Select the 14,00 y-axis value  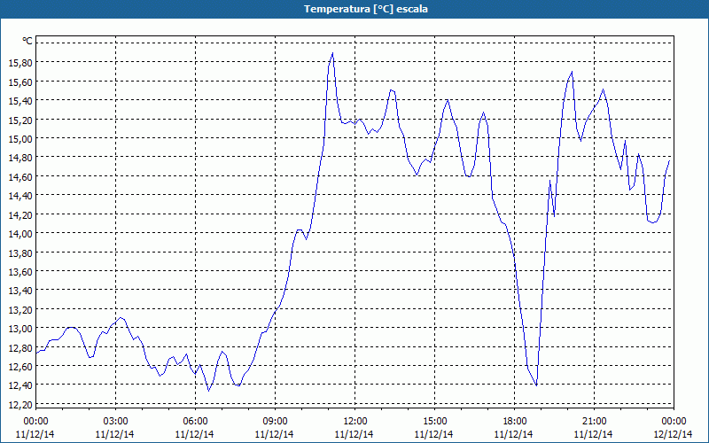pyautogui.click(x=20, y=234)
